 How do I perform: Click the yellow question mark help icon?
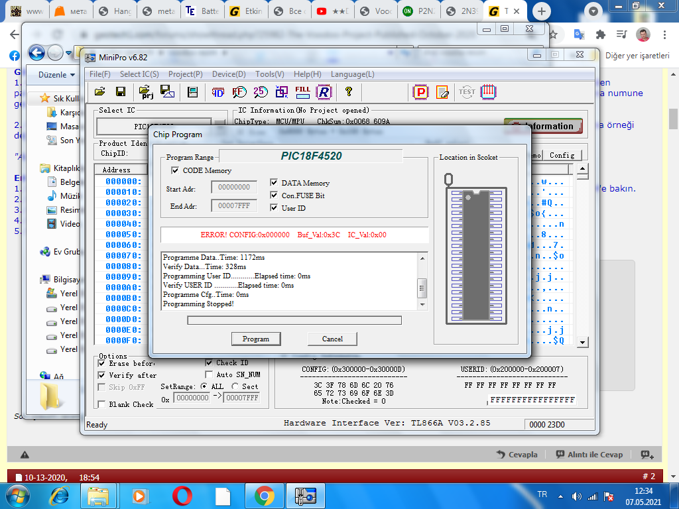pyautogui.click(x=348, y=91)
